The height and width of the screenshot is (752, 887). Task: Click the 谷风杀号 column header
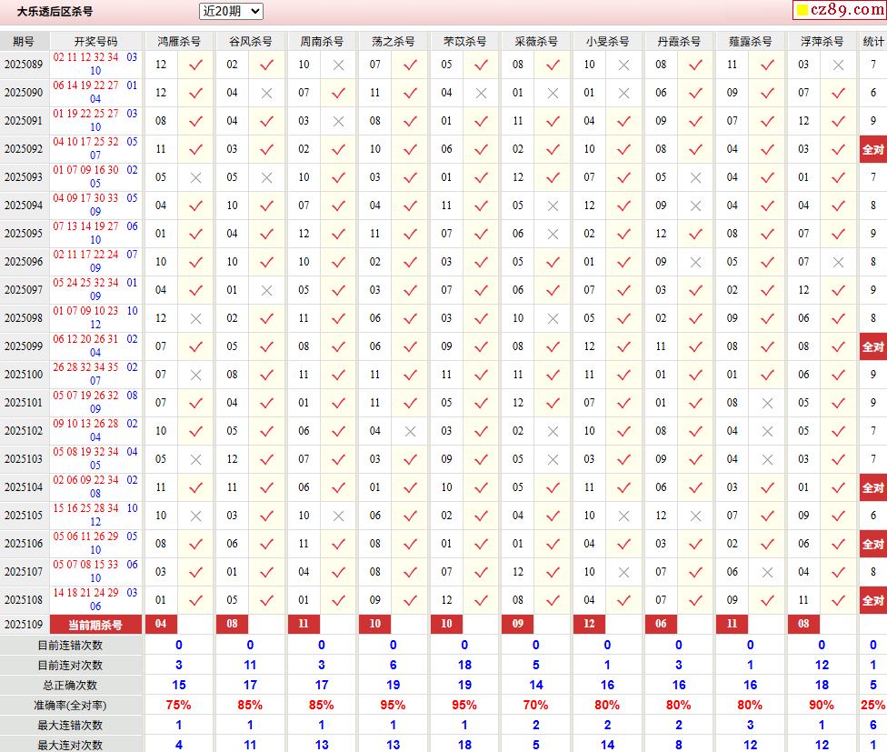[x=250, y=41]
